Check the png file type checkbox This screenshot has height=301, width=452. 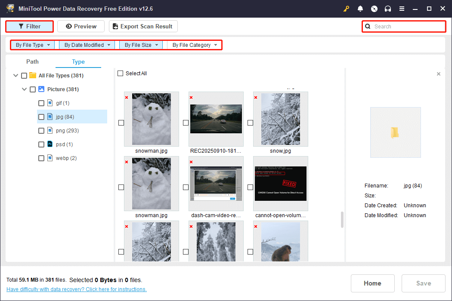tap(41, 130)
